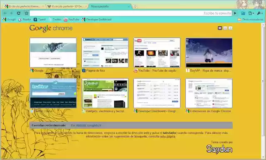Open the Google page thumbnail
This screenshot has height=160, width=266.
coord(53,52)
